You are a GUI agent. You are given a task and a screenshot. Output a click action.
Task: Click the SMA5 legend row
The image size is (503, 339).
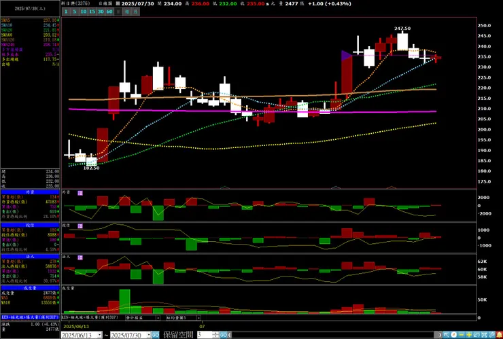tap(30, 20)
